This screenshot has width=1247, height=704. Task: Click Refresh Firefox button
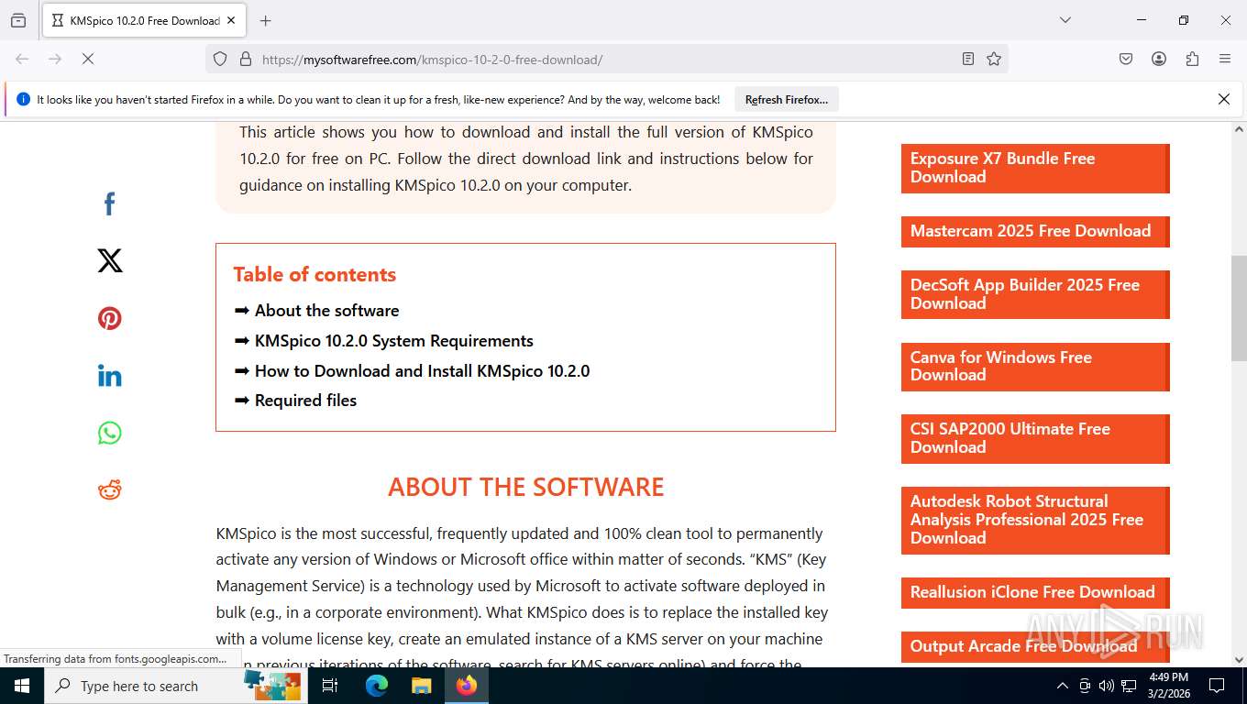[787, 99]
